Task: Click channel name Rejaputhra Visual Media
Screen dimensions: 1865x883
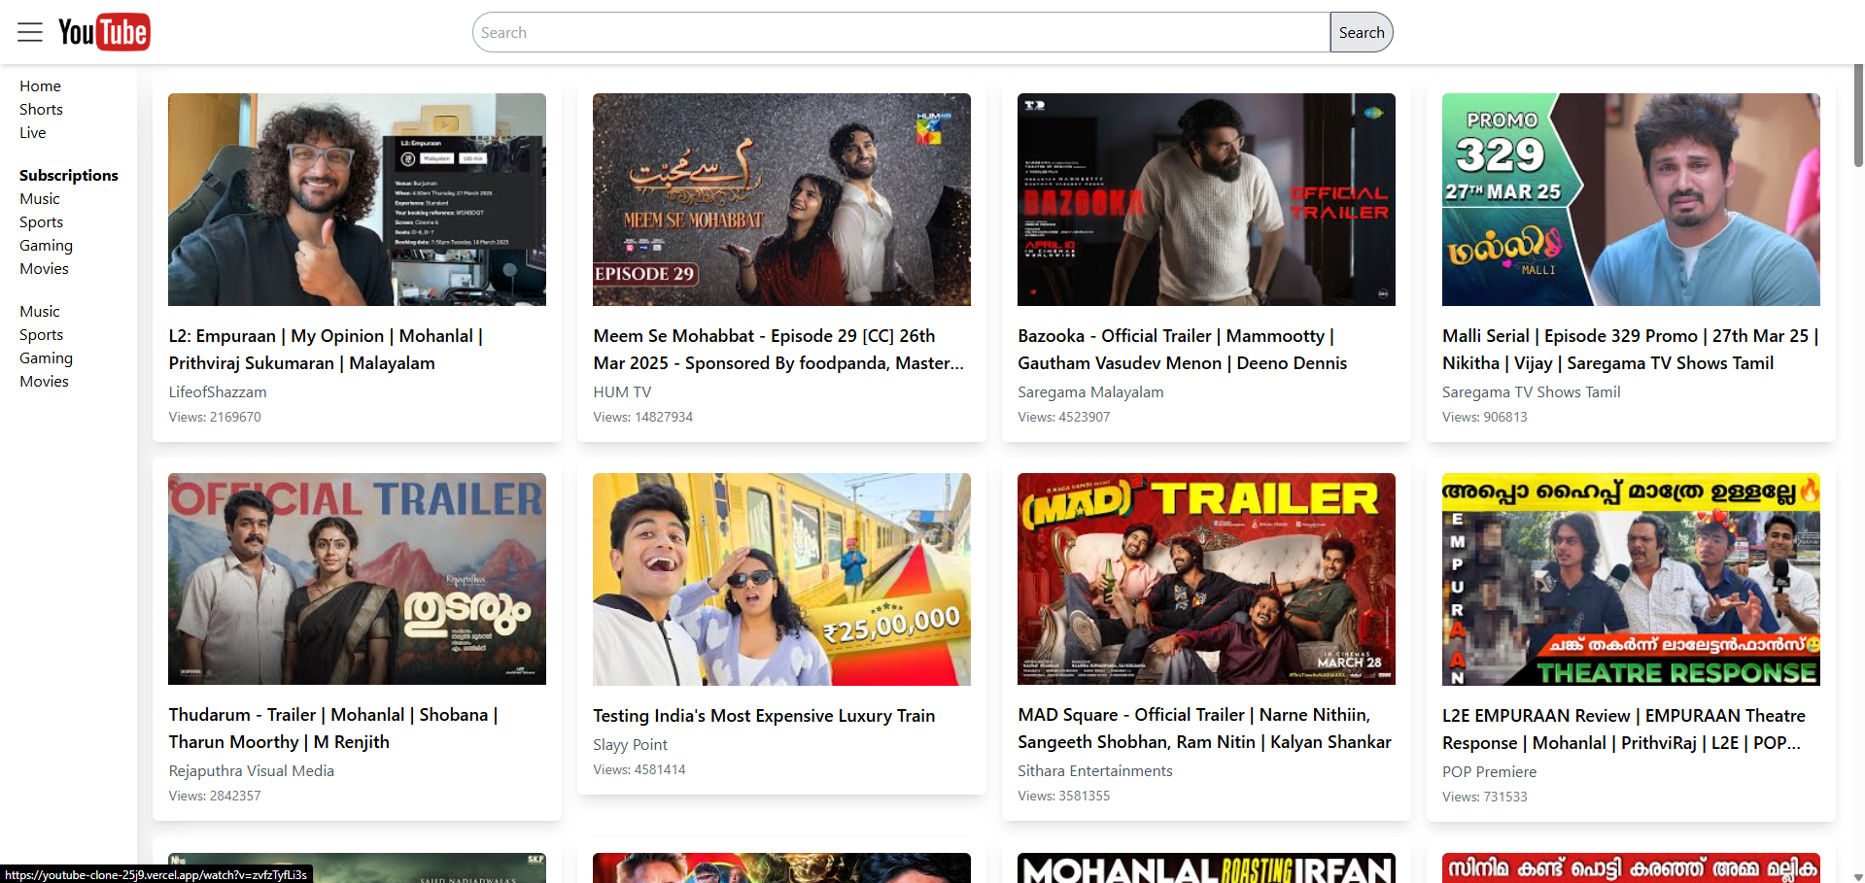Action: point(252,771)
